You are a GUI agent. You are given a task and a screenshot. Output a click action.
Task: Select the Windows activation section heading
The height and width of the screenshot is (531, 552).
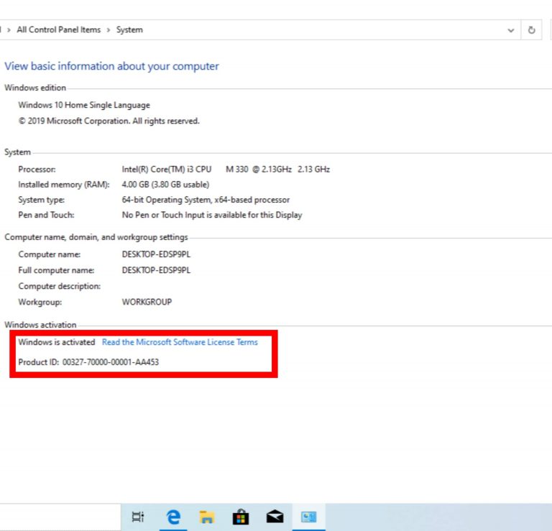pyautogui.click(x=40, y=325)
